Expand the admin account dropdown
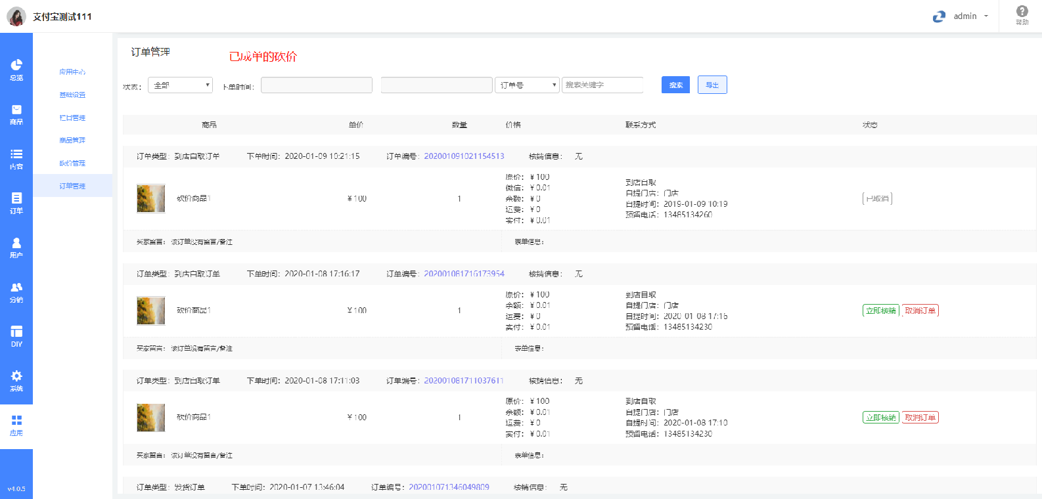The image size is (1042, 499). [x=971, y=16]
